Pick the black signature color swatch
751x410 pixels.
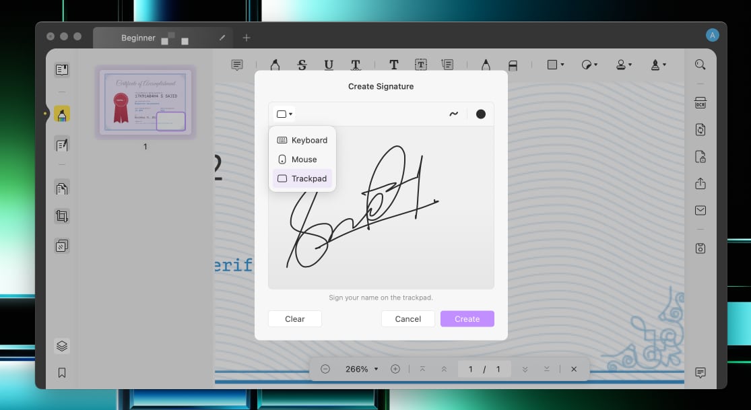(481, 114)
